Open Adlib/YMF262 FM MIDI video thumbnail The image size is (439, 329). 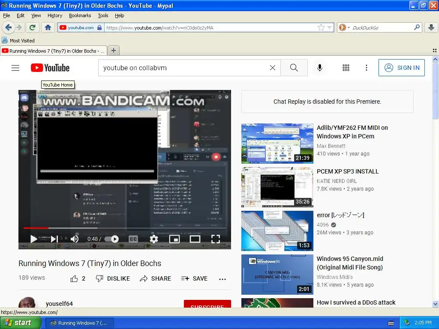[x=277, y=143]
